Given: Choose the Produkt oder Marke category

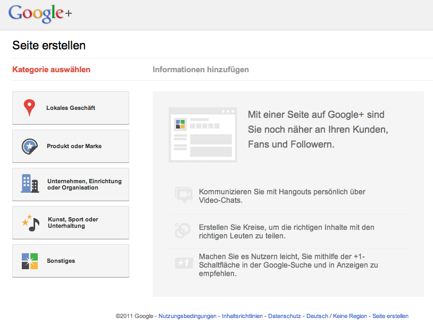Looking at the screenshot, I should click(71, 147).
